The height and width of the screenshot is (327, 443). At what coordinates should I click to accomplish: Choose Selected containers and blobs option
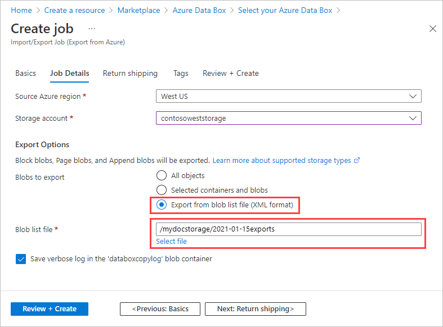pos(162,190)
